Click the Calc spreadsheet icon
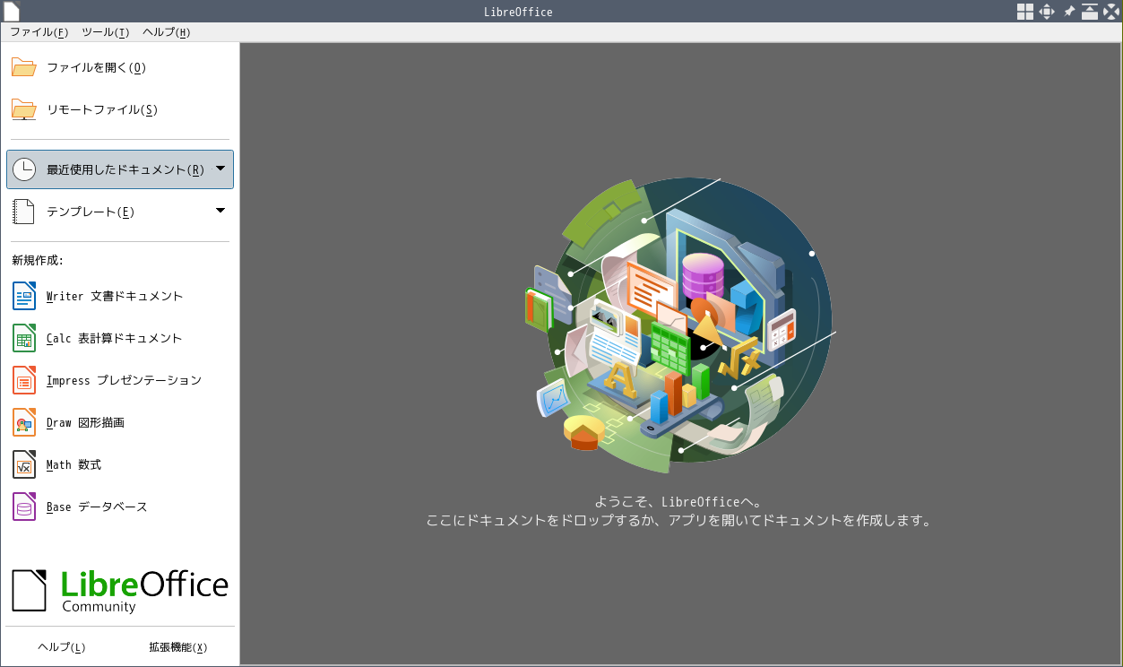 (24, 338)
